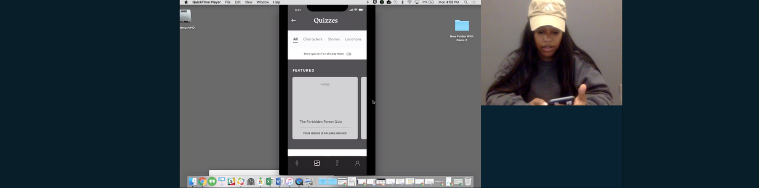Open Excel from the Dock
This screenshot has width=759, height=188.
coord(270,181)
